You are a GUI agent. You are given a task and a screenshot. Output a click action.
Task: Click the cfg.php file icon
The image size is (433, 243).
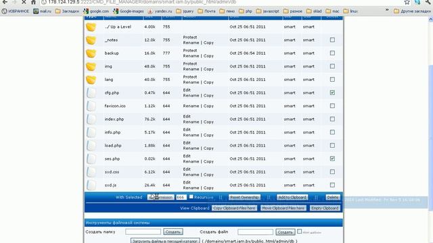(x=91, y=93)
